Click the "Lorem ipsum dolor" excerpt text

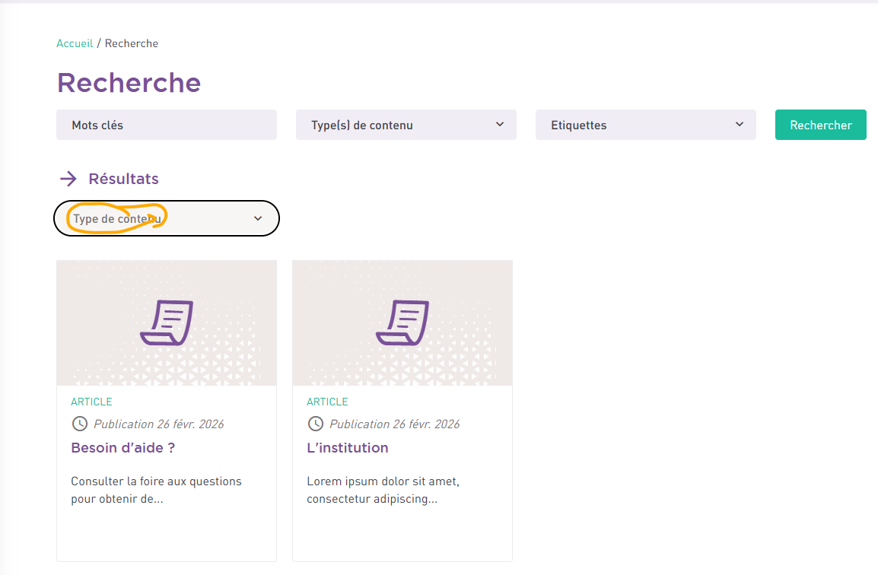point(383,490)
